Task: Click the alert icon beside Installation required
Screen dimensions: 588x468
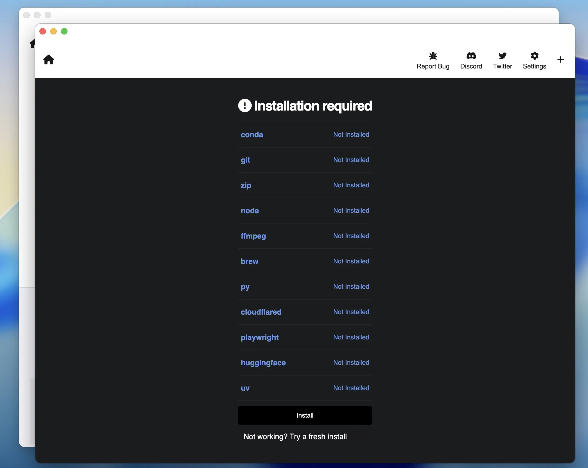Action: click(245, 106)
